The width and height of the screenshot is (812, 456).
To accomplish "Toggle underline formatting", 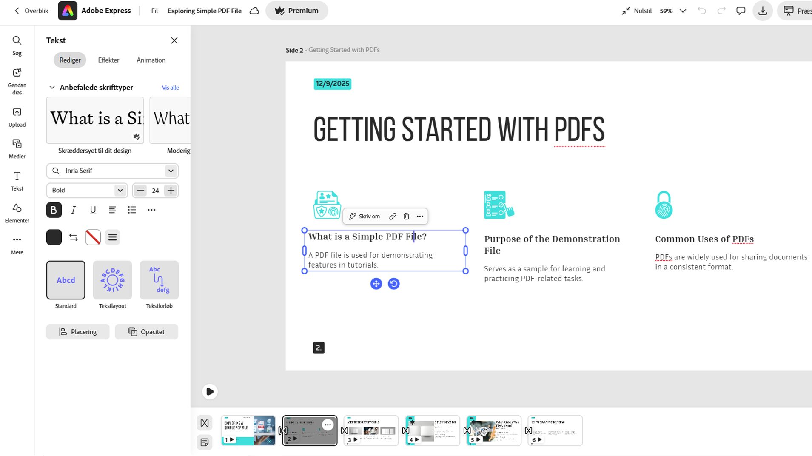I will click(x=93, y=210).
